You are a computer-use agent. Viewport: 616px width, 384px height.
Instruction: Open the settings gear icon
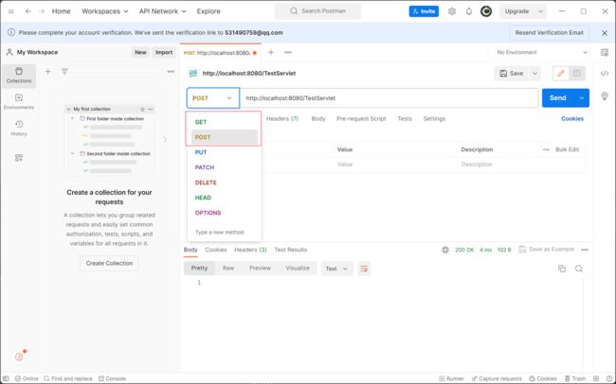(x=452, y=11)
